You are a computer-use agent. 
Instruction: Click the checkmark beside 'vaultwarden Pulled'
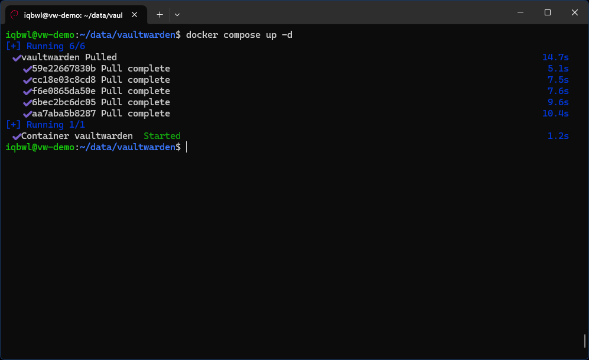click(x=17, y=57)
